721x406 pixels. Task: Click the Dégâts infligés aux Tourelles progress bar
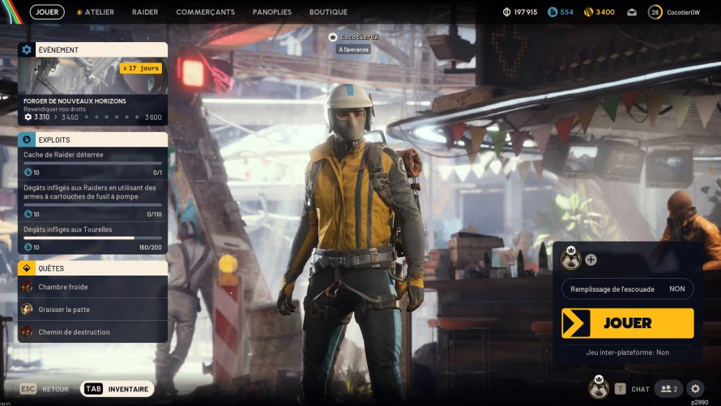[x=93, y=238]
